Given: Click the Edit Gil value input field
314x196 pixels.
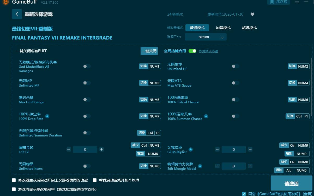Looking at the screenshot, I should click(x=85, y=149).
